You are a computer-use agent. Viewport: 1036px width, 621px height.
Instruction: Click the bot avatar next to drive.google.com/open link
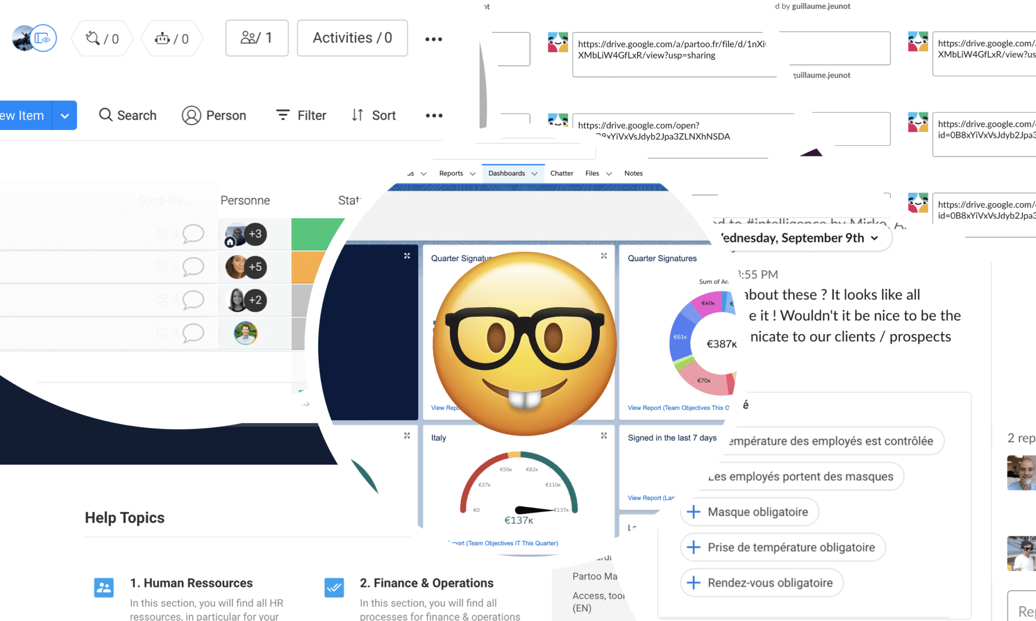coord(558,120)
